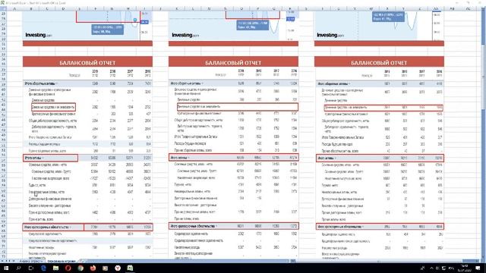Launch Yandex Browser from the taskbar

click(x=118, y=268)
